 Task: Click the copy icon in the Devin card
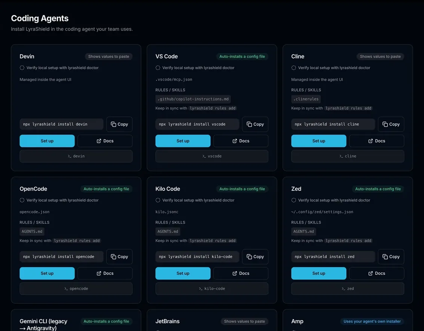click(x=113, y=124)
